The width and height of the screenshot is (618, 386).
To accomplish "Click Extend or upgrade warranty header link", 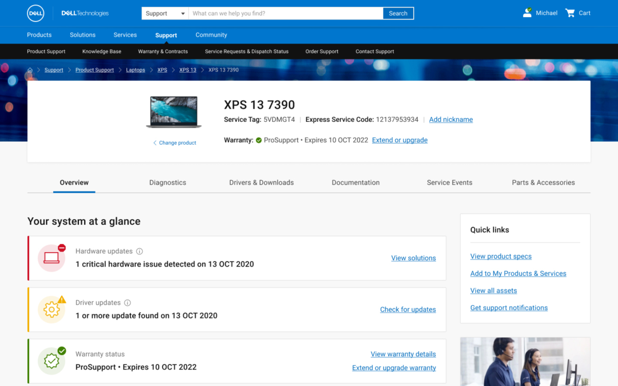I will [x=399, y=140].
